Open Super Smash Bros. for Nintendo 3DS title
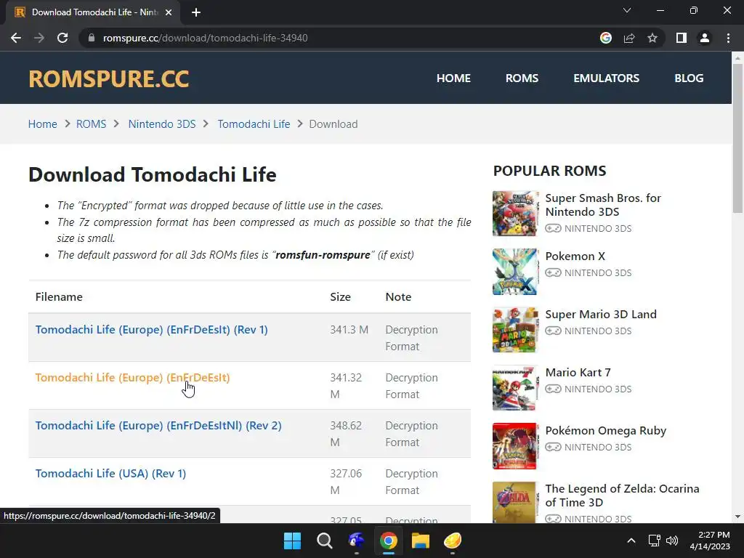744x558 pixels. pyautogui.click(x=603, y=205)
